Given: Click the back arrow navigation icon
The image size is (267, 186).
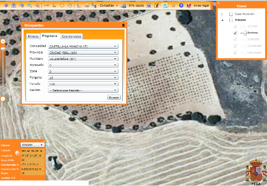Looking at the screenshot, I should (x=6, y=6).
